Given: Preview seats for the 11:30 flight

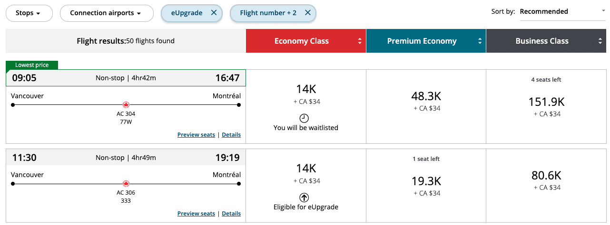Looking at the screenshot, I should pos(196,214).
